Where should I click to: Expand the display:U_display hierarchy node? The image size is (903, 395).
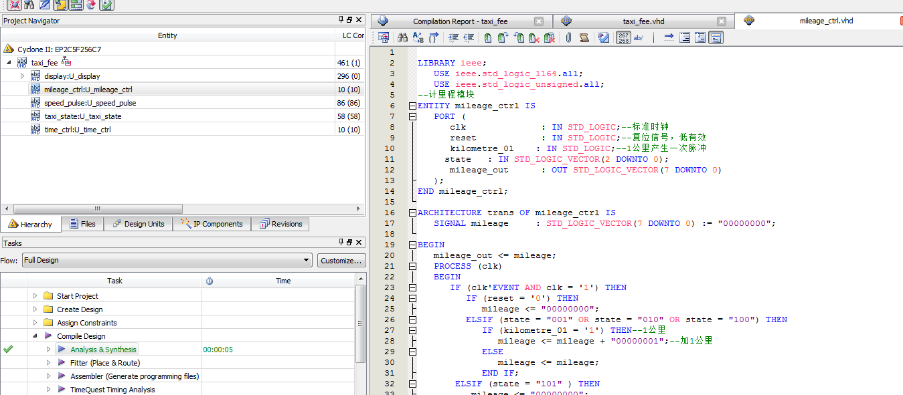pos(23,76)
